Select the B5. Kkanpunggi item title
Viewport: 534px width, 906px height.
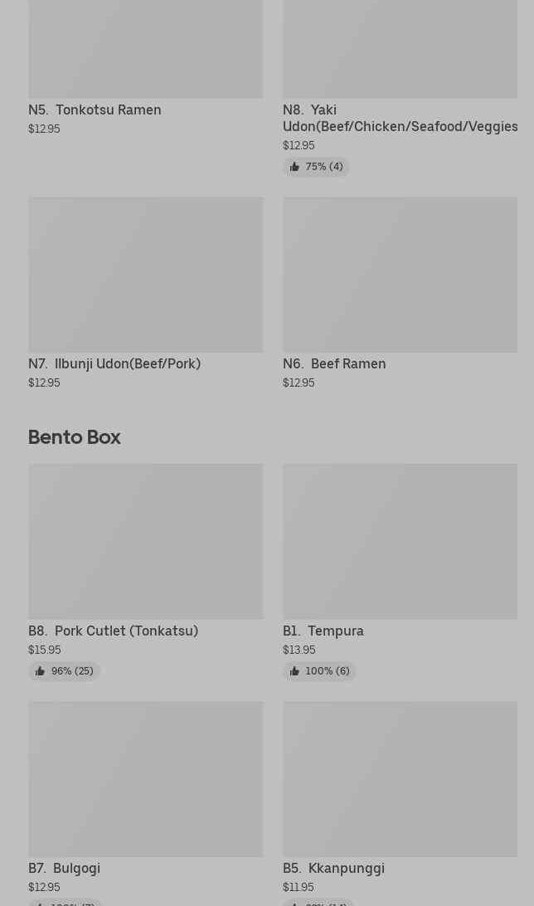tap(333, 868)
